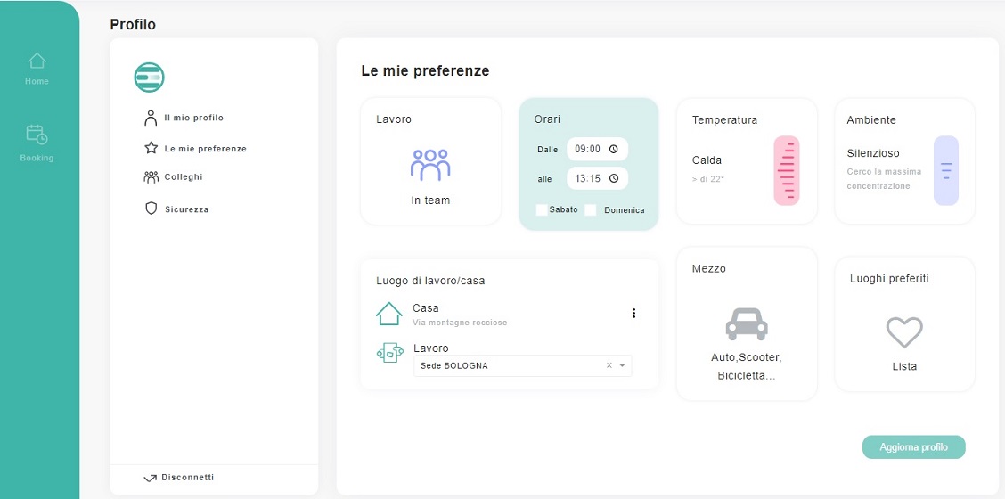Adjust the pink temperature thermometer slider

click(786, 170)
